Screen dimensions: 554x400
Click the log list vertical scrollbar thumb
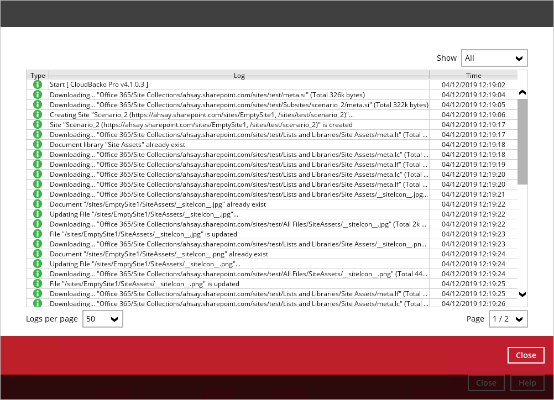click(522, 141)
